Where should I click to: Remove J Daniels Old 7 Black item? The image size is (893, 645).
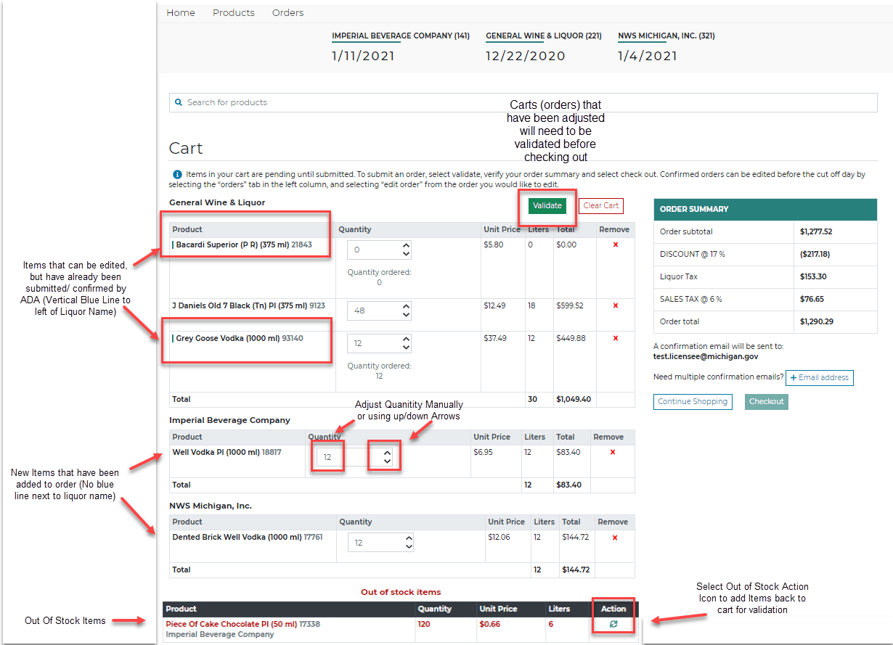[616, 306]
